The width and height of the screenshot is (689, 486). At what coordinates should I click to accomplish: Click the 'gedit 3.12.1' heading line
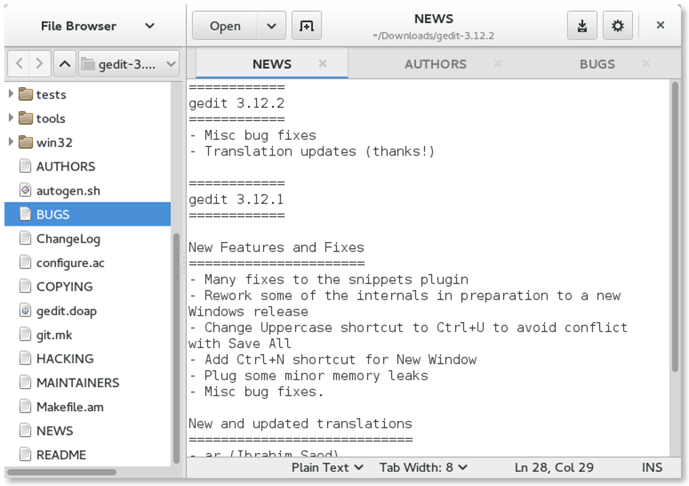(x=236, y=199)
